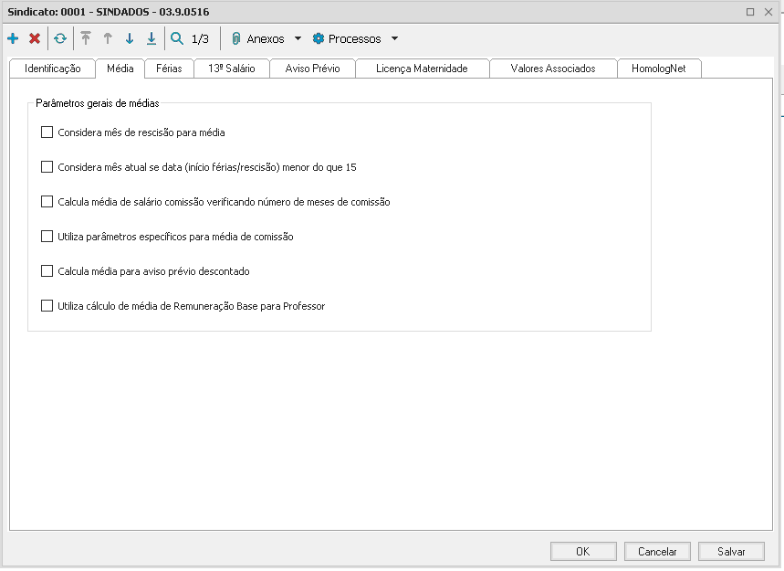
Task: Check Utiliza parâmetros específicos para média comissão
Action: click(47, 237)
